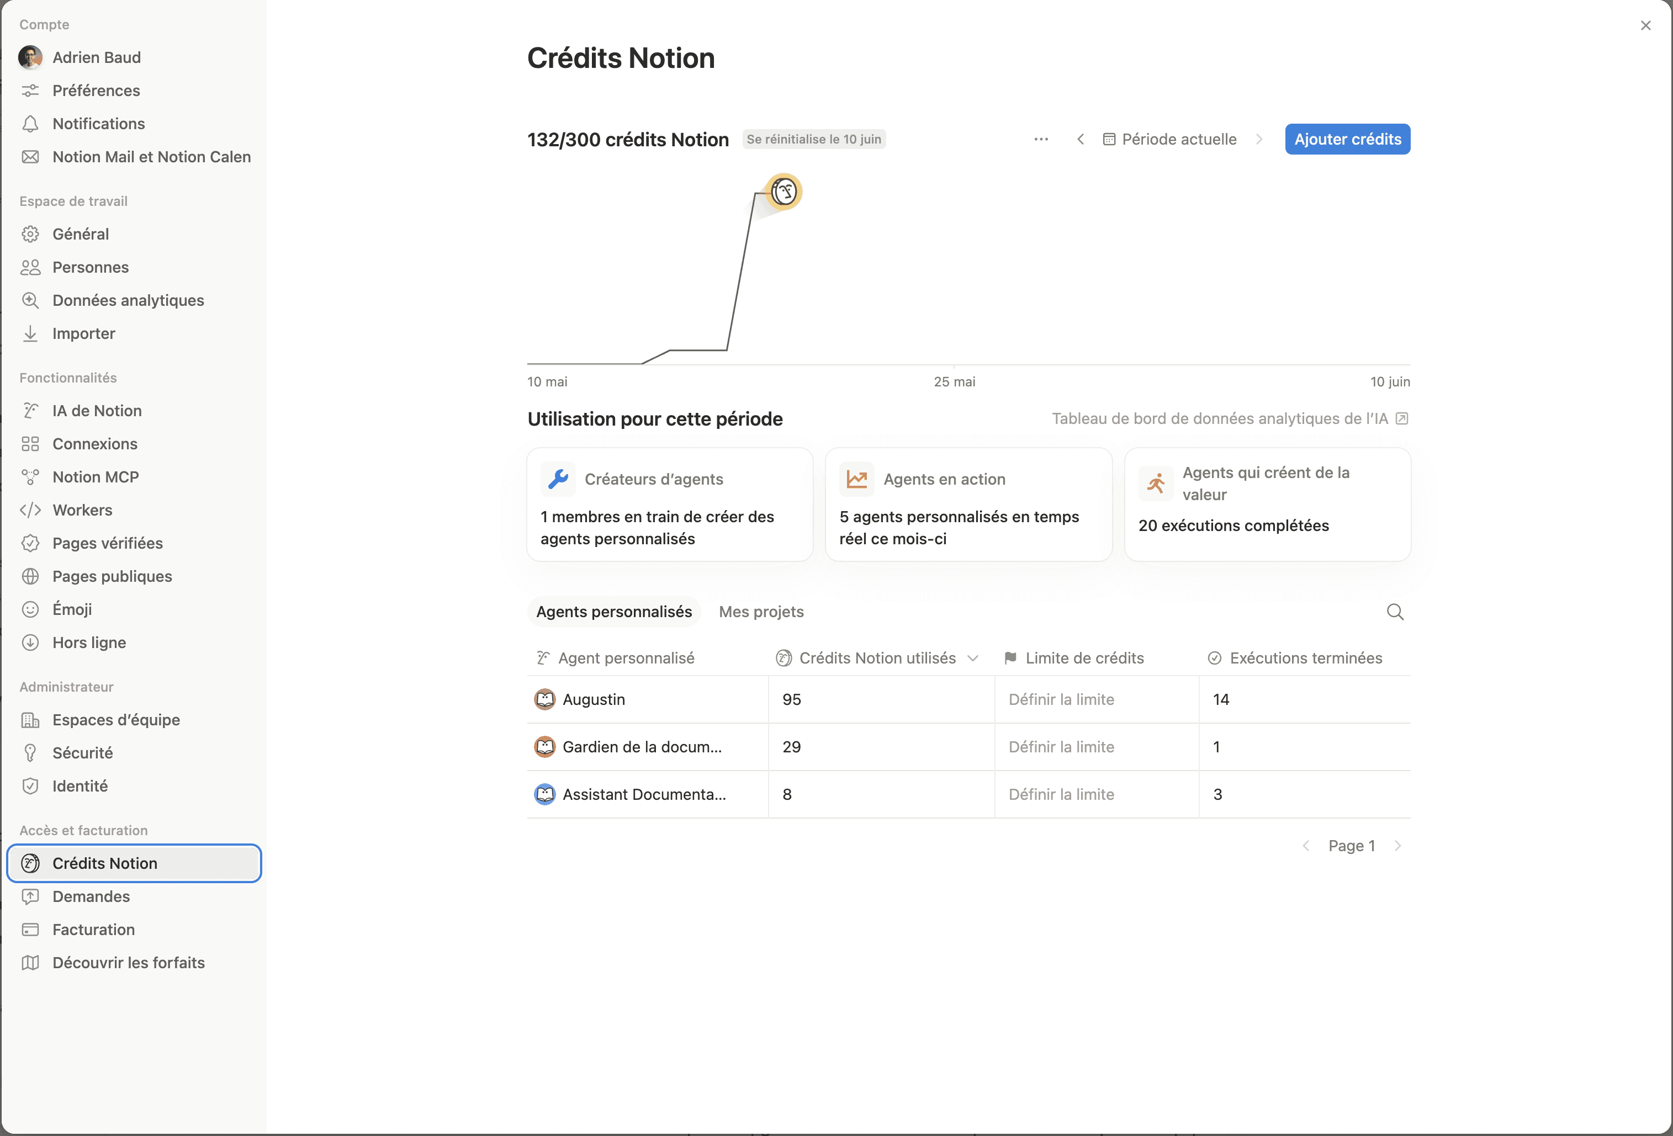
Task: Click the Sécurité key icon
Action: click(x=30, y=753)
